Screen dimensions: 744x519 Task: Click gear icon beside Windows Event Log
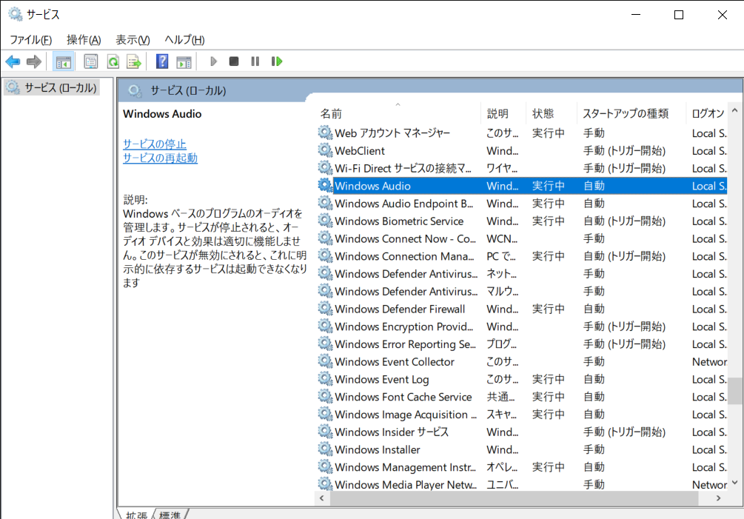[x=325, y=378]
